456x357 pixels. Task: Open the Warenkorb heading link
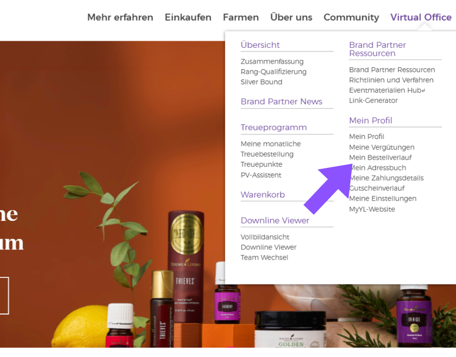click(x=263, y=194)
